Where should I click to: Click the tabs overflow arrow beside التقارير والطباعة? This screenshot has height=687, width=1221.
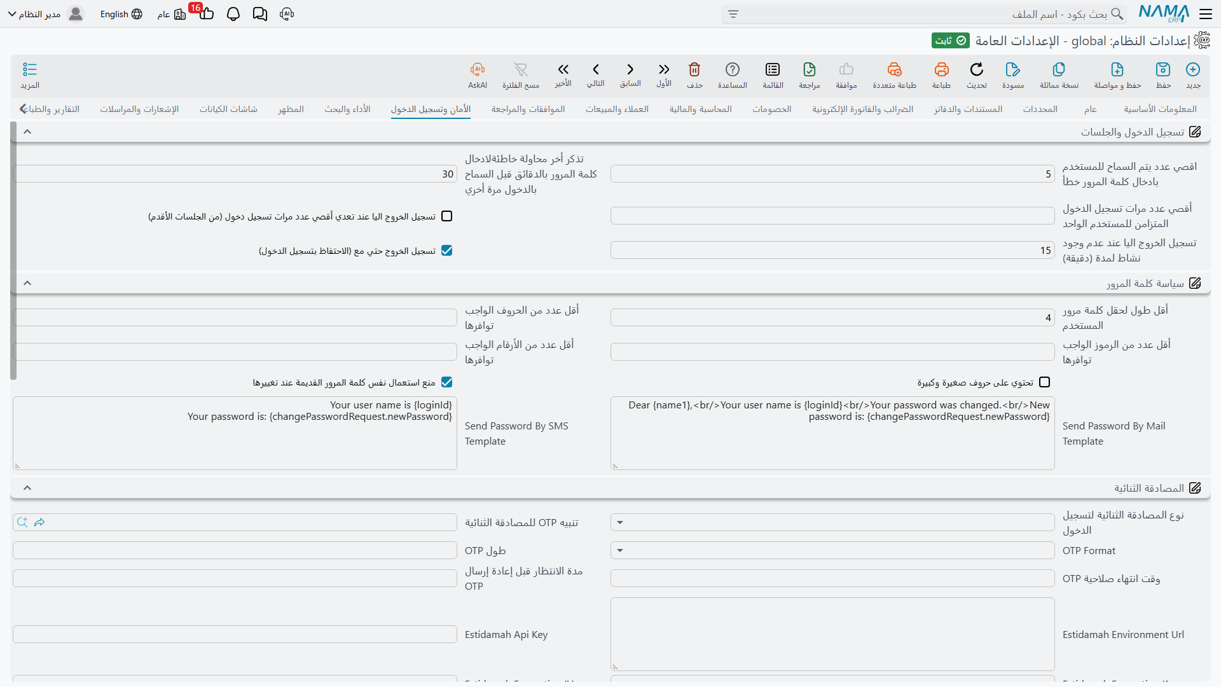click(23, 109)
